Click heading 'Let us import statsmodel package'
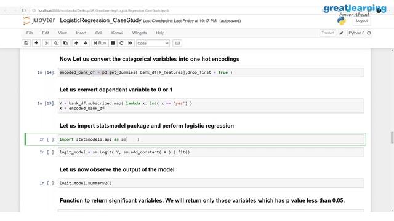The height and width of the screenshot is (221, 394). coord(147,126)
